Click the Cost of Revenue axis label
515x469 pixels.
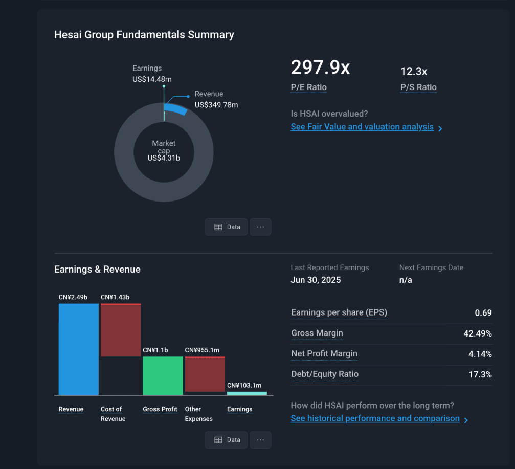click(113, 414)
